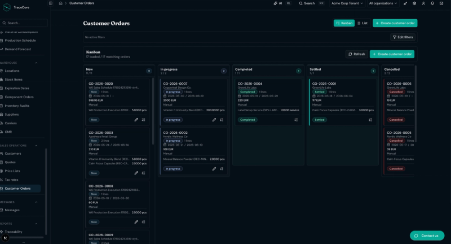The height and width of the screenshot is (244, 451).
Task: Open CMR in sidebar
Action: [x=8, y=132]
